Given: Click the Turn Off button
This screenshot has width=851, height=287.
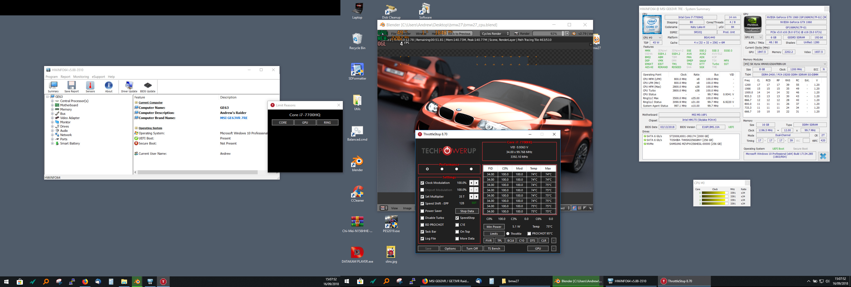Looking at the screenshot, I should pyautogui.click(x=472, y=249).
